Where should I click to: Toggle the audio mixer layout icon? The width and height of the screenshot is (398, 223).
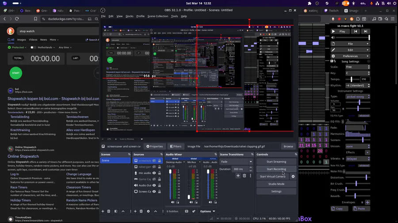point(187,212)
